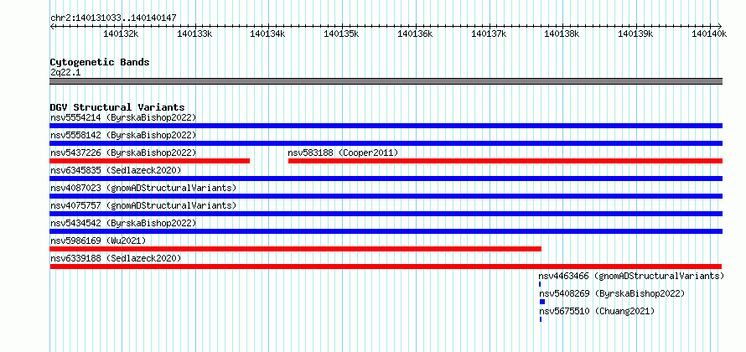This screenshot has width=746, height=352.
Task: Click the 140134k ruler label
Action: click(x=268, y=34)
